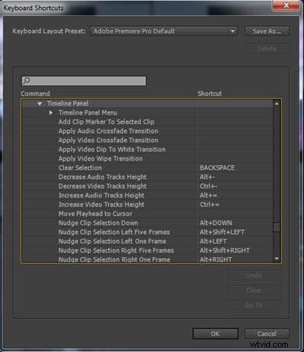Image resolution: width=304 pixels, height=352 pixels.
Task: Click the Save As... button
Action: pyautogui.click(x=267, y=31)
